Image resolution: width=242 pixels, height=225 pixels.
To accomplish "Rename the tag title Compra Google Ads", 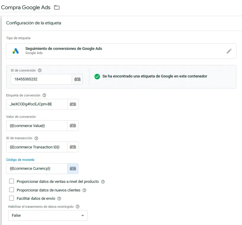I will (25, 7).
